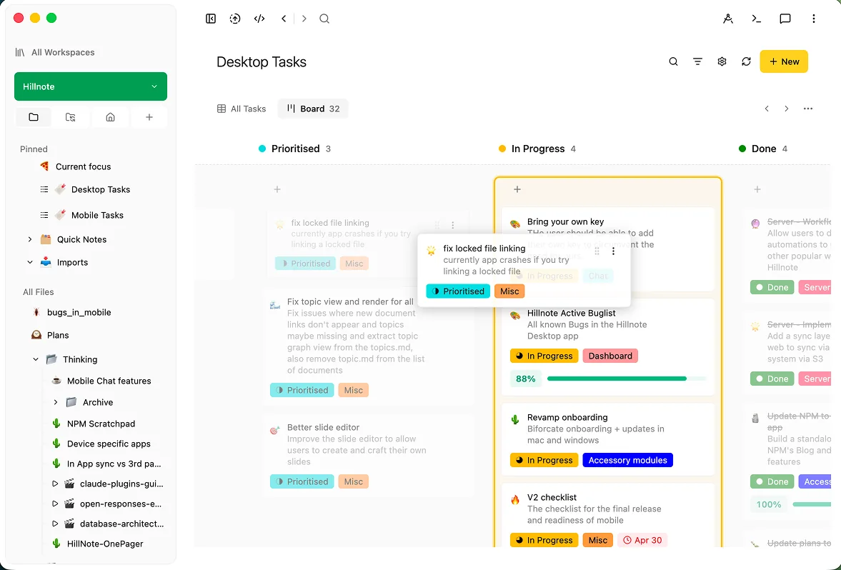Collapse the Thinking folder
This screenshot has height=570, width=841.
click(x=36, y=359)
